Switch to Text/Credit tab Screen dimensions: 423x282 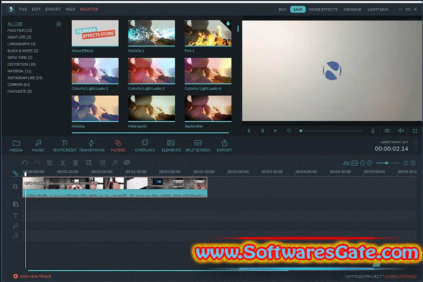click(x=65, y=146)
